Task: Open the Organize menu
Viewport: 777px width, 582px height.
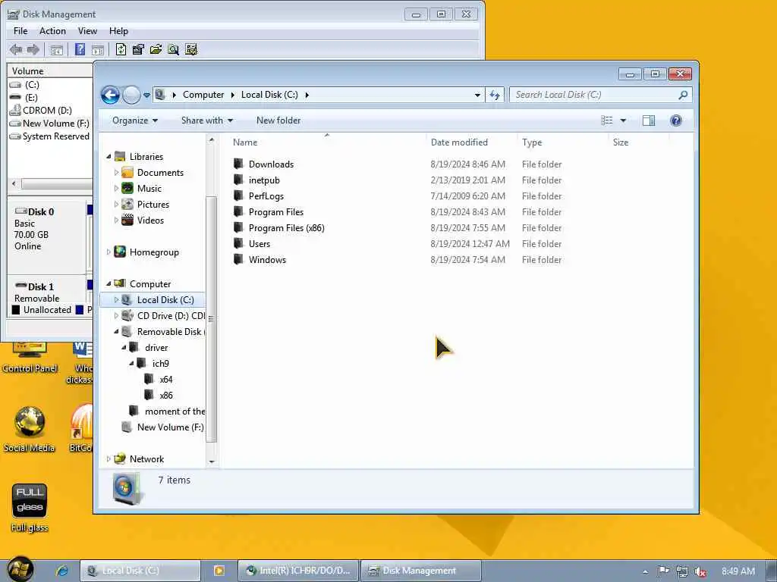Action: pos(135,120)
